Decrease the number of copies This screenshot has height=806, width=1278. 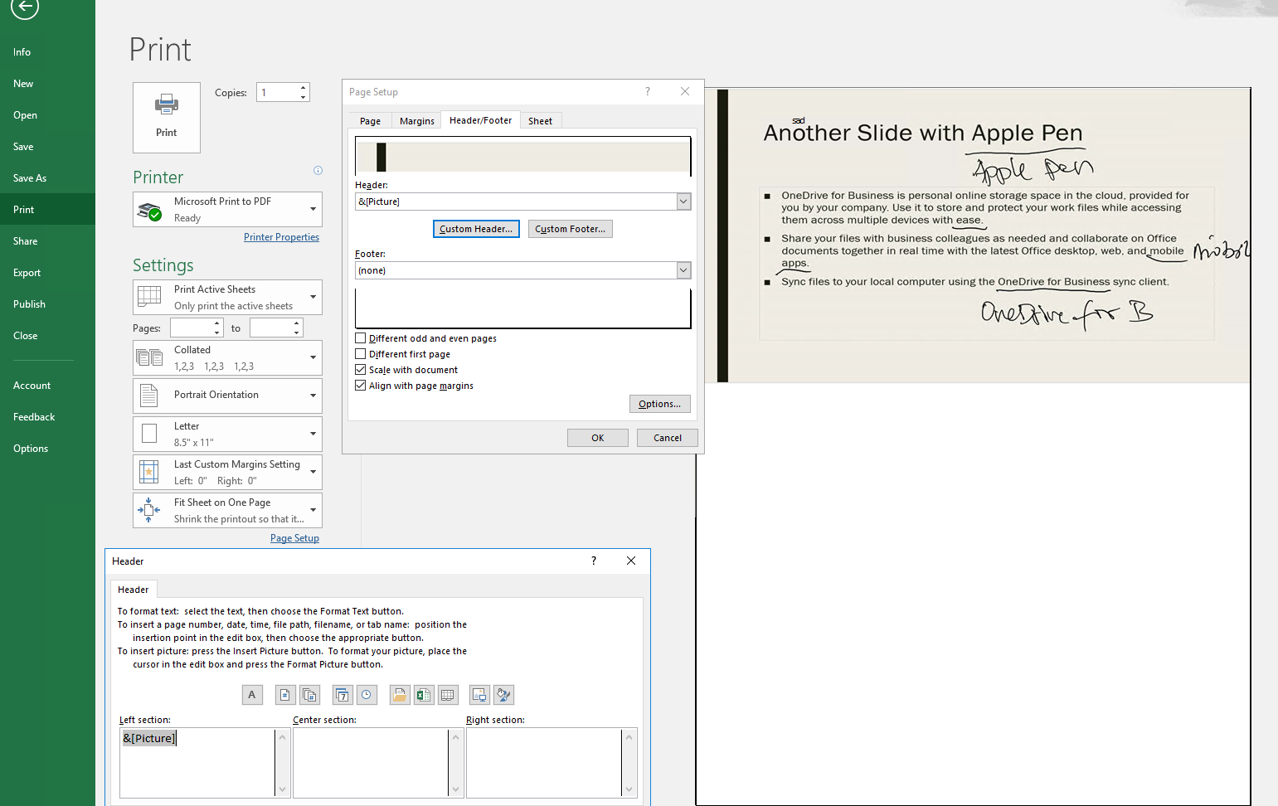point(304,97)
